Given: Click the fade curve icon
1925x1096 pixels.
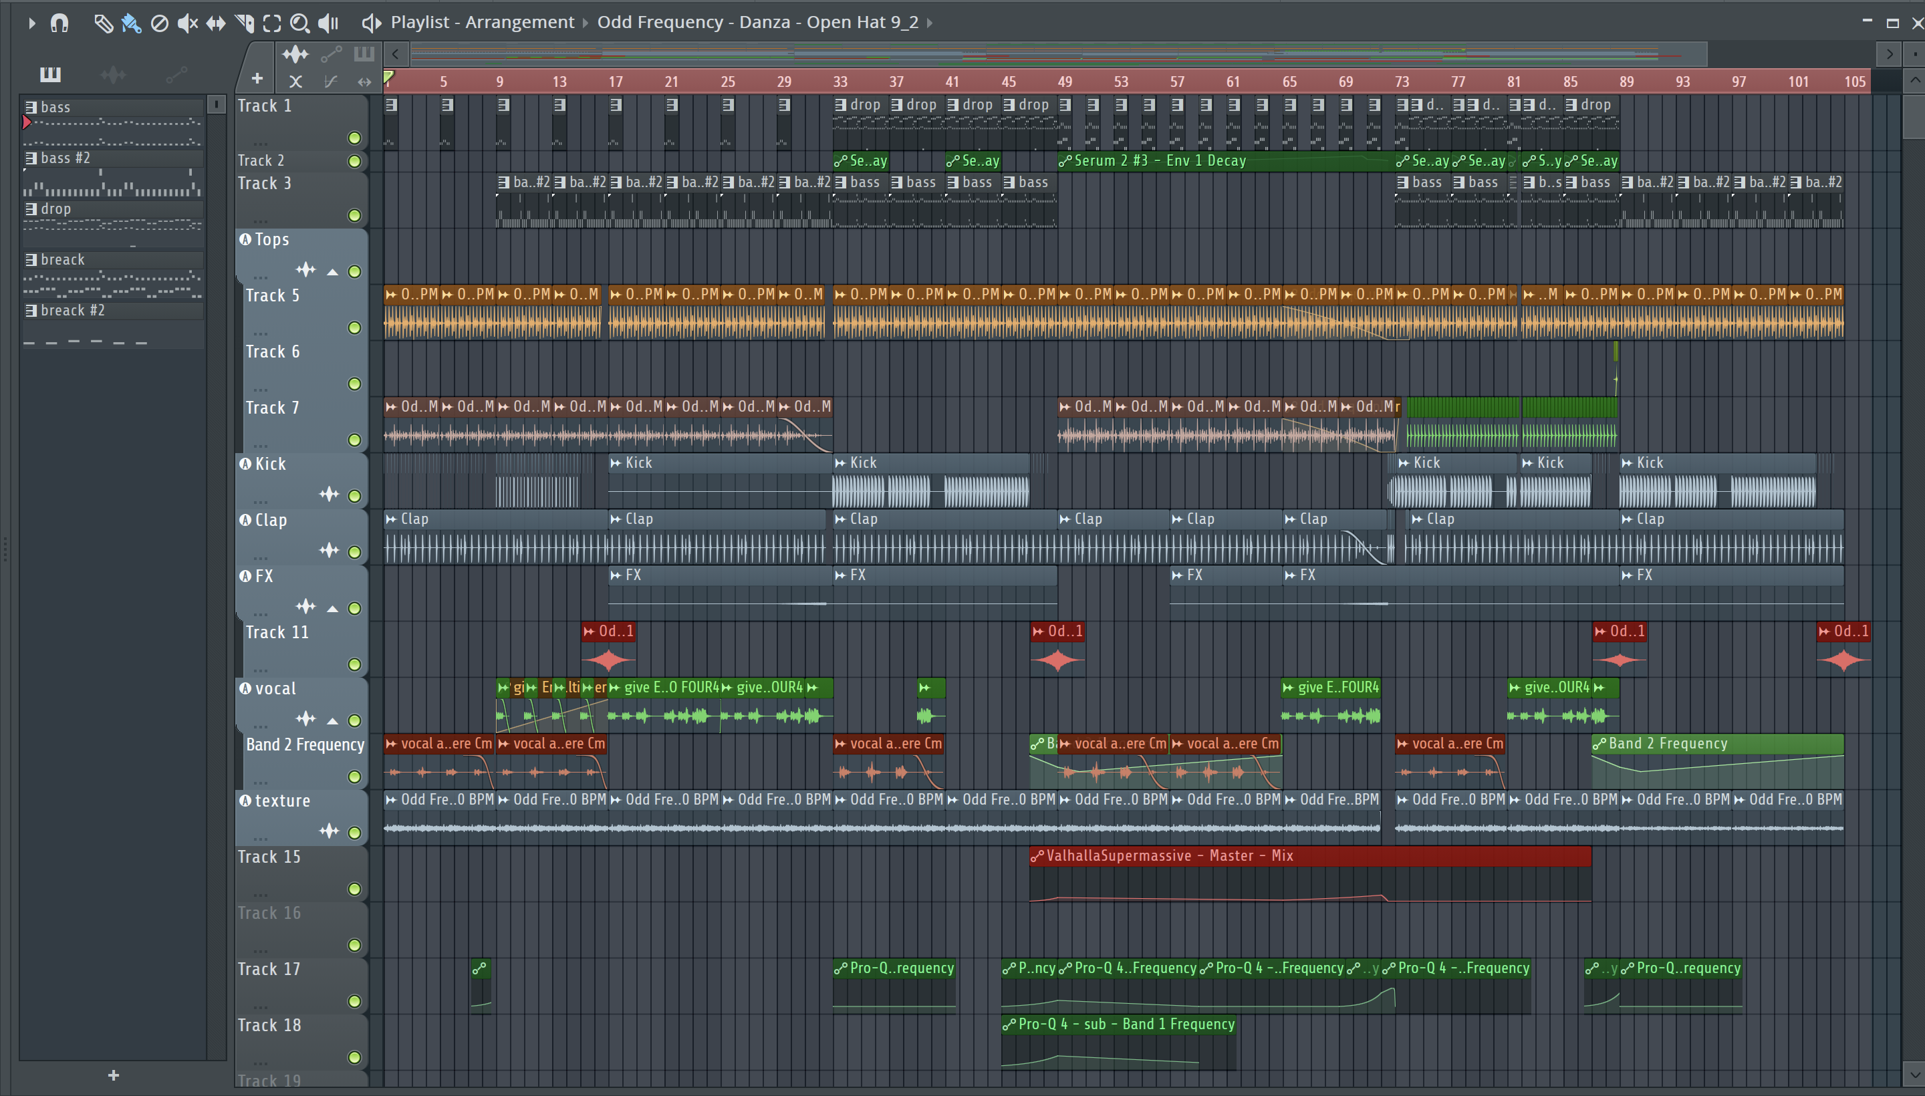Looking at the screenshot, I should pyautogui.click(x=330, y=82).
